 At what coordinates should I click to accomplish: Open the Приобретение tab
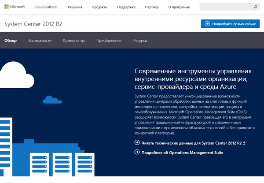pyautogui.click(x=109, y=41)
